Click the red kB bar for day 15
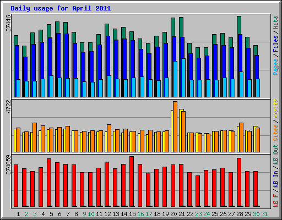This screenshot has width=282, height=220. coord(132,182)
